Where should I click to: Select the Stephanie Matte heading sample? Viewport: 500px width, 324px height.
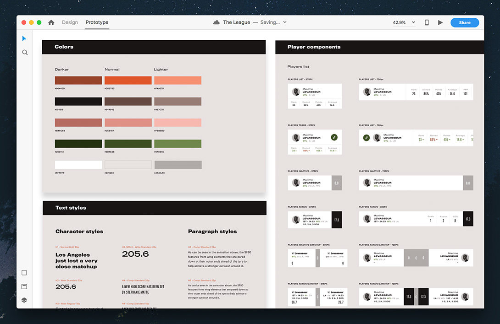tap(143, 289)
